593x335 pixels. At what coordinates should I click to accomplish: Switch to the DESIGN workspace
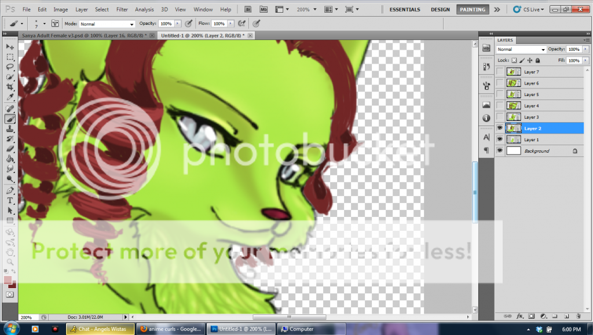tap(440, 10)
